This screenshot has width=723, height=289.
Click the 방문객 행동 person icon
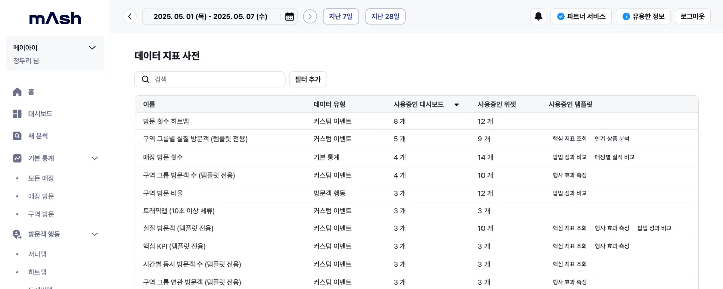(17, 234)
